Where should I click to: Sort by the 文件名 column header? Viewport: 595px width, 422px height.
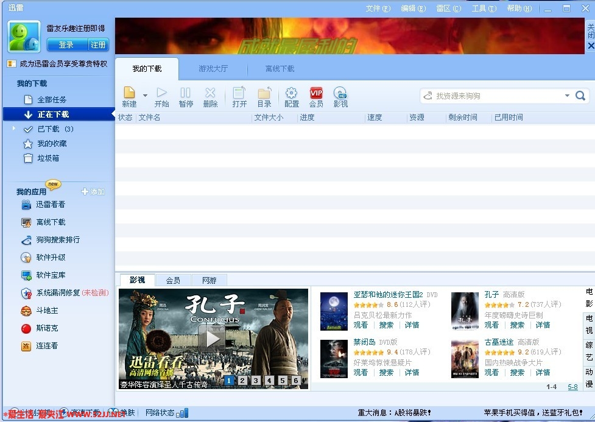point(149,118)
